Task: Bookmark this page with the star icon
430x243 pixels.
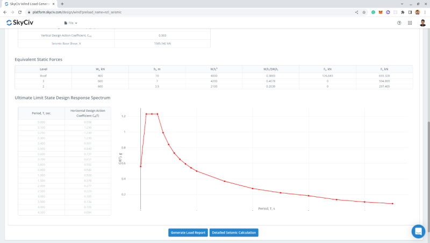Action: coord(364,12)
